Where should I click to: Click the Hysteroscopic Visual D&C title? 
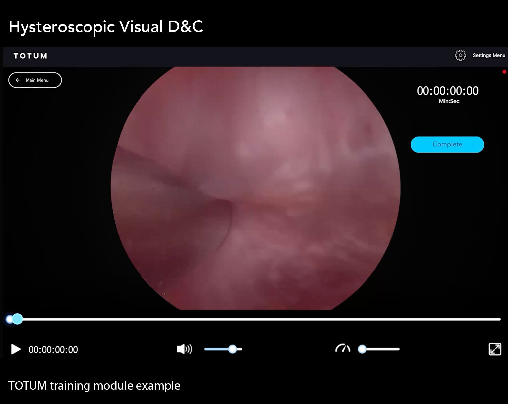point(106,27)
